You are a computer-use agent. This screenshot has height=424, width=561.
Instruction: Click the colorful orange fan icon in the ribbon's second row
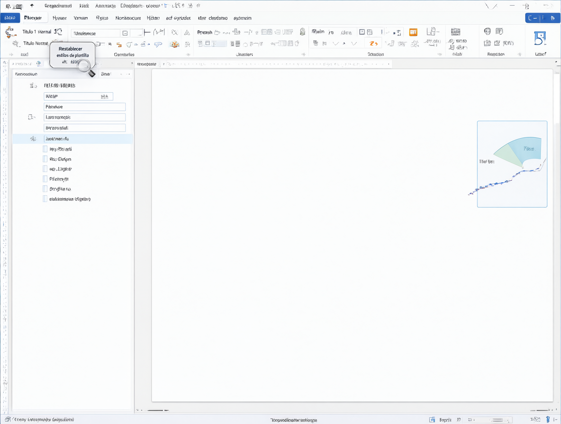(174, 44)
